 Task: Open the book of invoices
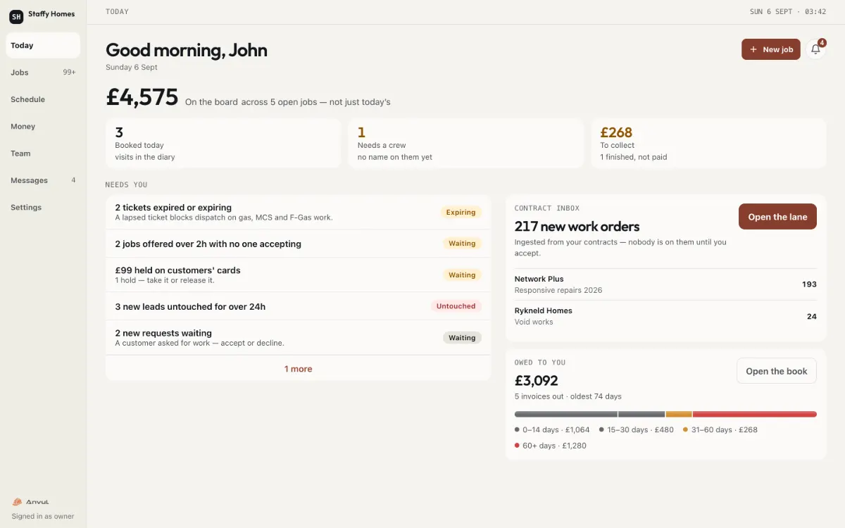776,371
